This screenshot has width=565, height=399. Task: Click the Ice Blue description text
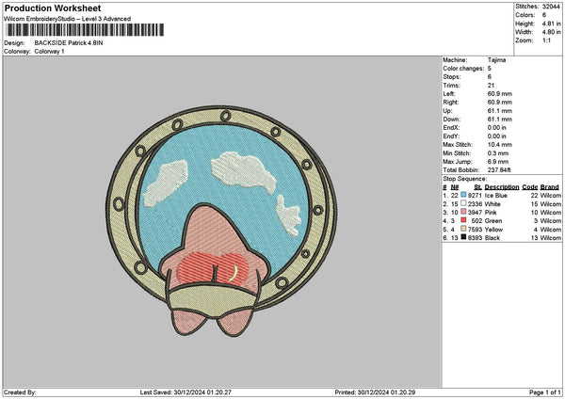496,195
